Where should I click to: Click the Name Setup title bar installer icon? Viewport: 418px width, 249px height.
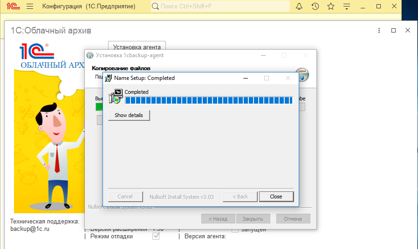coord(108,78)
